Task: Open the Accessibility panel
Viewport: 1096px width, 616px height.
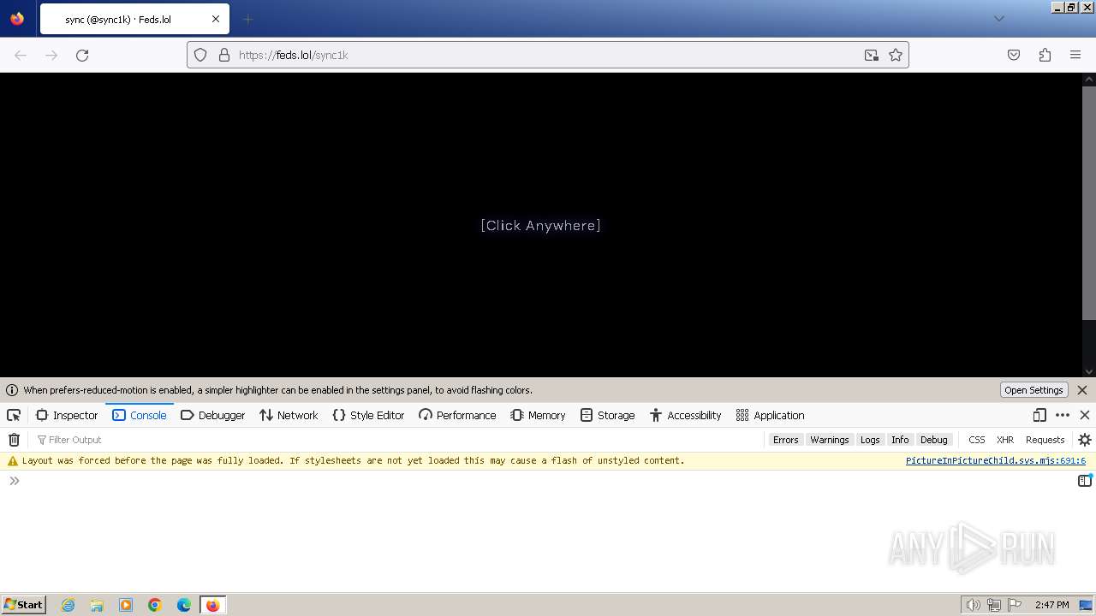Action: (x=685, y=415)
